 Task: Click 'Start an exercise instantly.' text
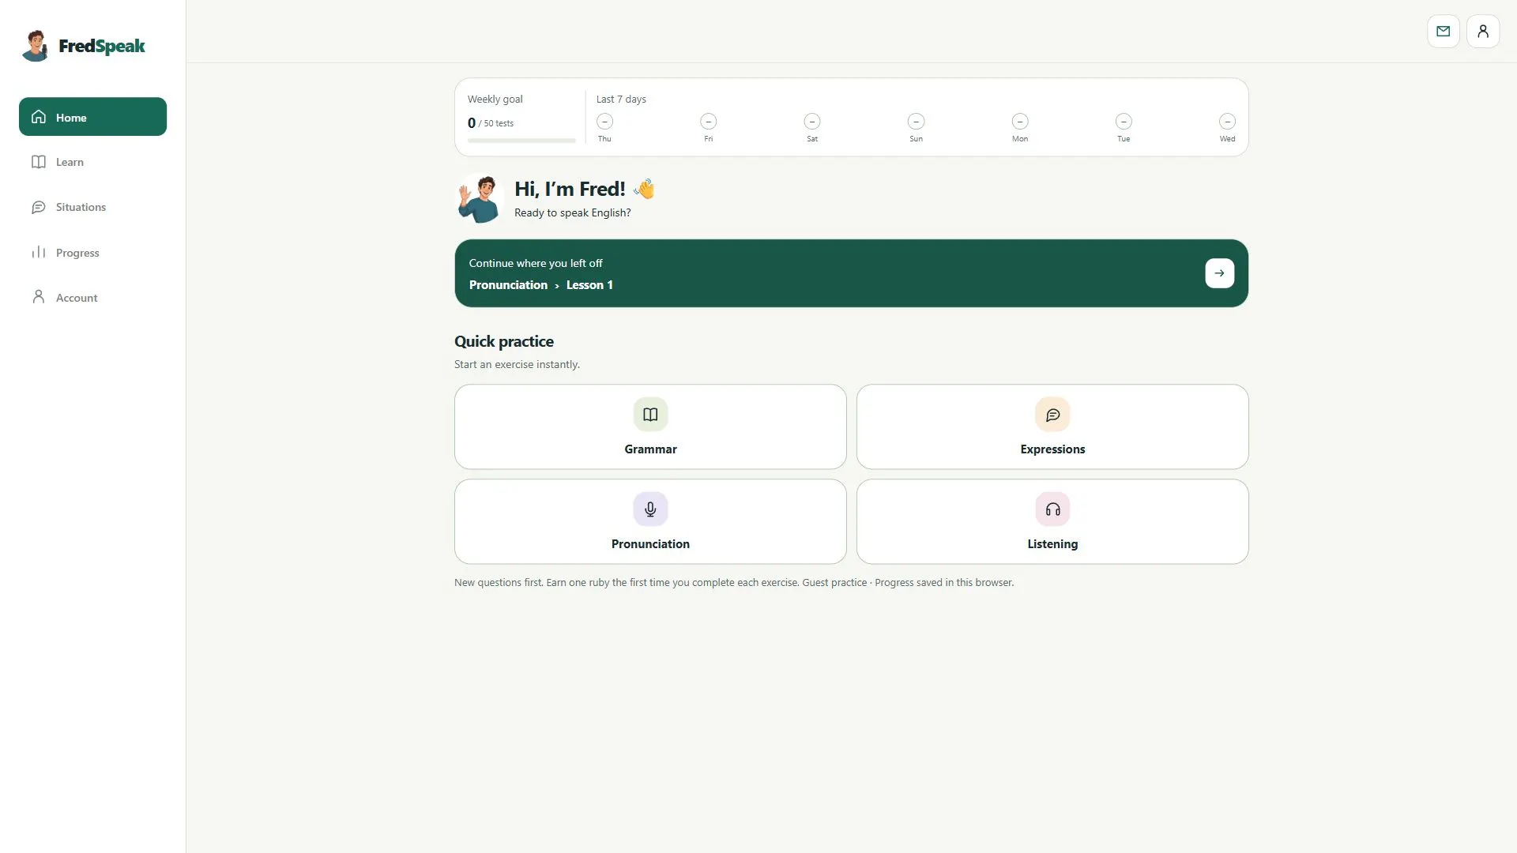pyautogui.click(x=517, y=364)
